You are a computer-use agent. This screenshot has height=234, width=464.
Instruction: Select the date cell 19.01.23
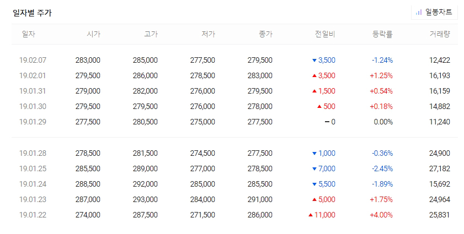33,199
